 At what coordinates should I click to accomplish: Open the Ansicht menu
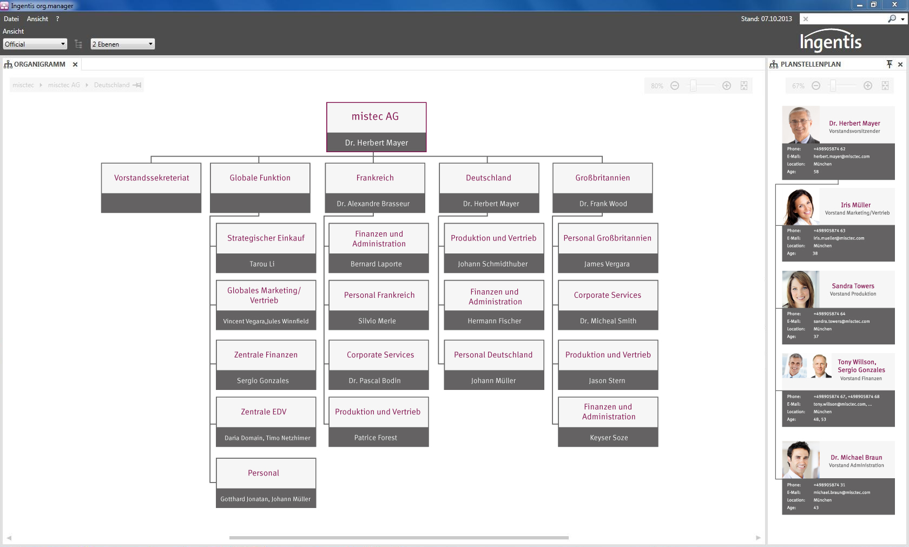pos(37,19)
